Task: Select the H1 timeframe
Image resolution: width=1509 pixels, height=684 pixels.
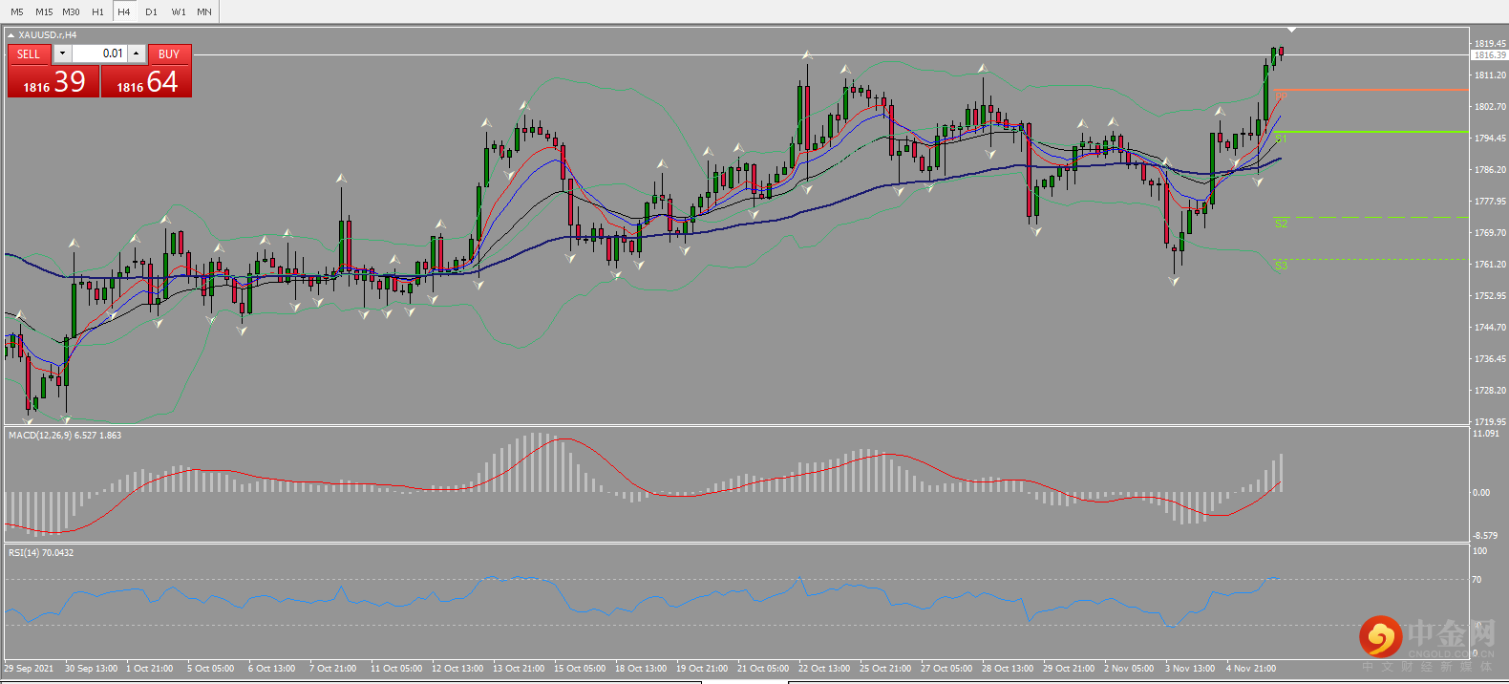Action: click(97, 11)
